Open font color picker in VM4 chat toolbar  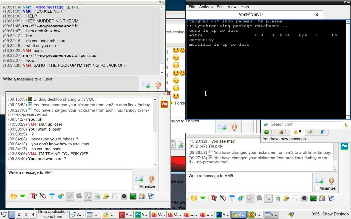[43, 196]
